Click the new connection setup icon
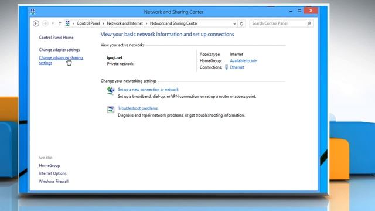Viewport: 375px width, 211px height. (x=111, y=91)
